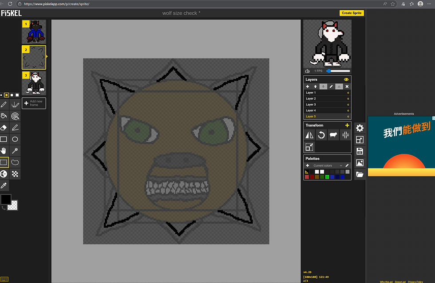The height and width of the screenshot is (283, 435).
Task: Click Add new frame button
Action: point(34,103)
